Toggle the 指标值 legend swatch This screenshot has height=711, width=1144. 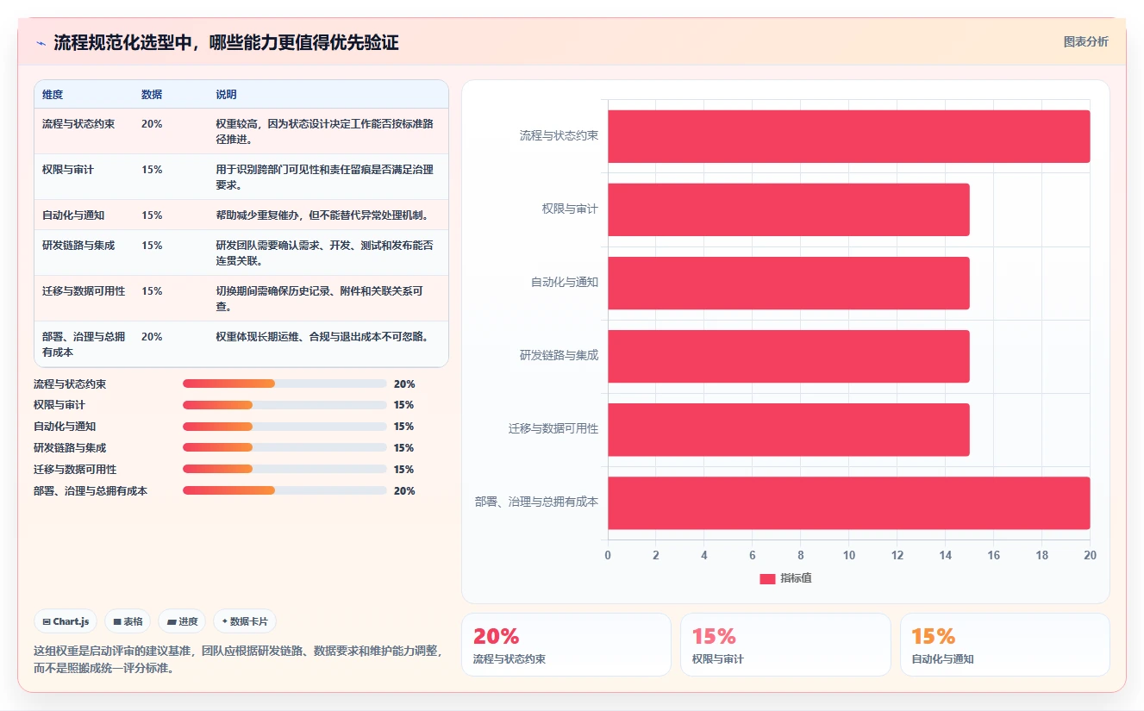[x=767, y=578]
